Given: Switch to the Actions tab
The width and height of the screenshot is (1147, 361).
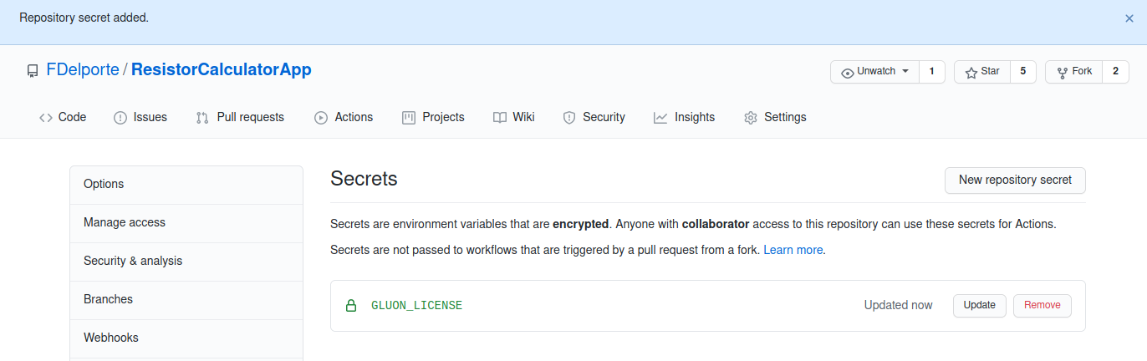Looking at the screenshot, I should point(344,117).
